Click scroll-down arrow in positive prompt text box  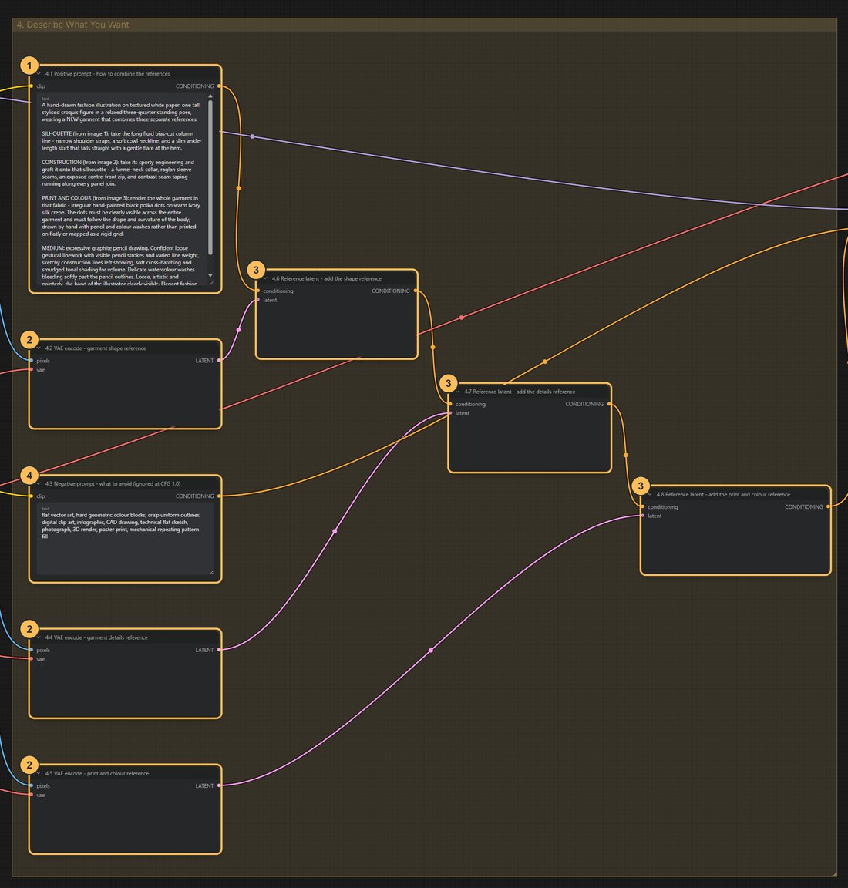[210, 275]
